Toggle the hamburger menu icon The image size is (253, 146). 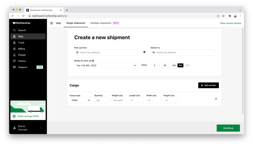tap(51, 23)
